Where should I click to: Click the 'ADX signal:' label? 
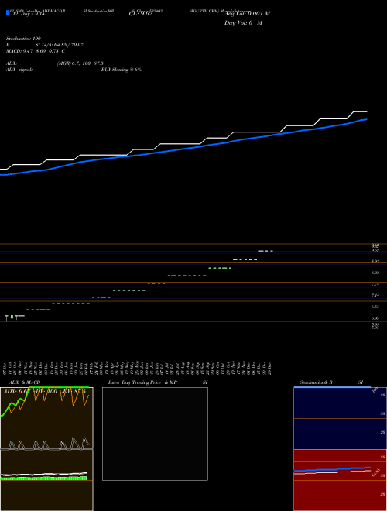coord(19,70)
